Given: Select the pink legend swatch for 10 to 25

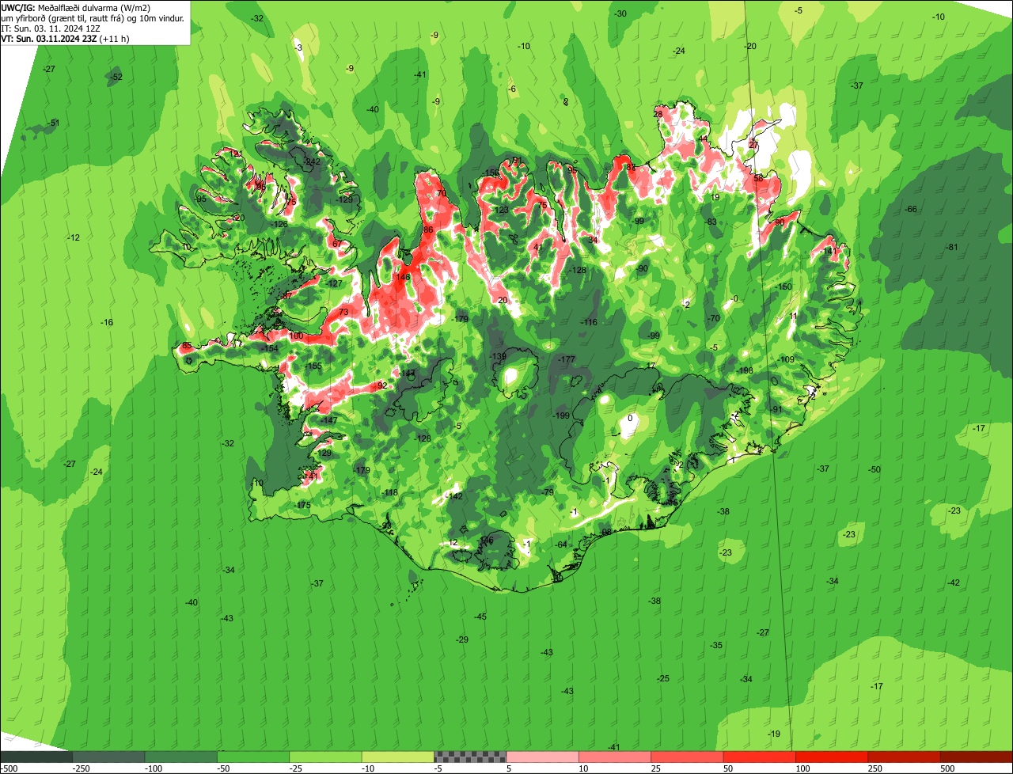Looking at the screenshot, I should tap(615, 757).
